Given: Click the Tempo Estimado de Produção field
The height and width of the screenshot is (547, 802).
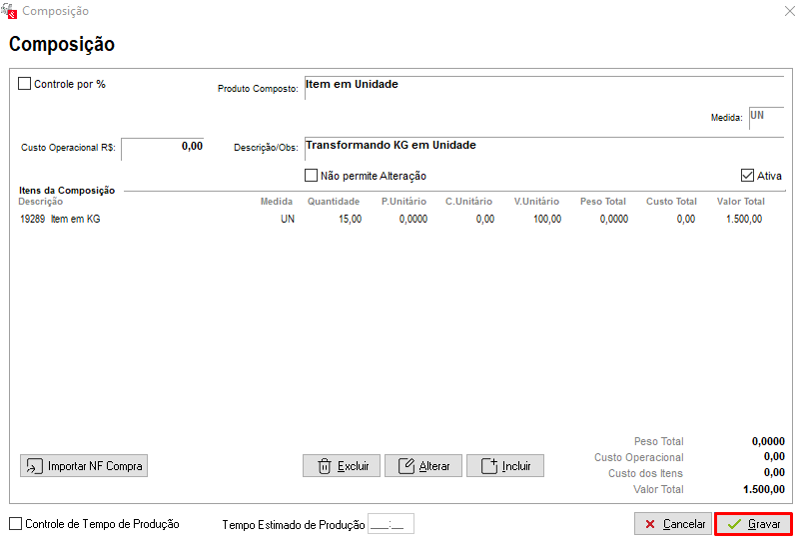Looking at the screenshot, I should pyautogui.click(x=391, y=524).
